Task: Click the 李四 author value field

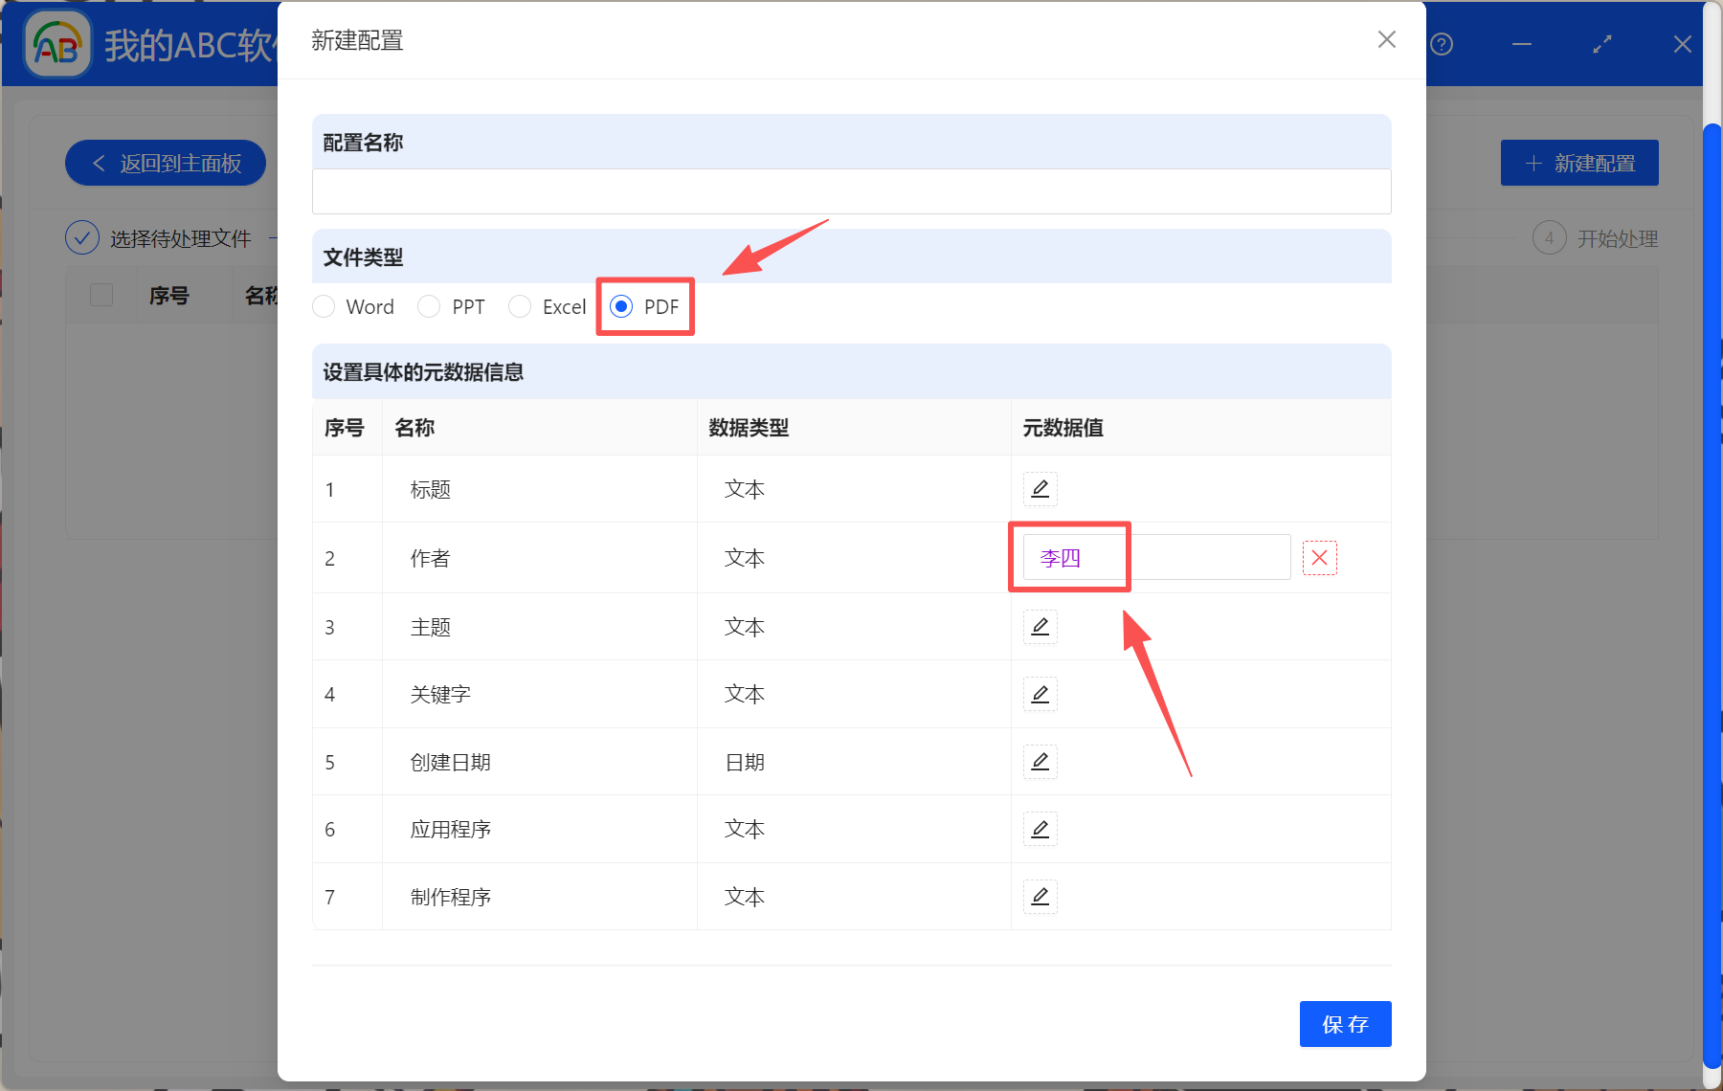Action: tap(1069, 557)
